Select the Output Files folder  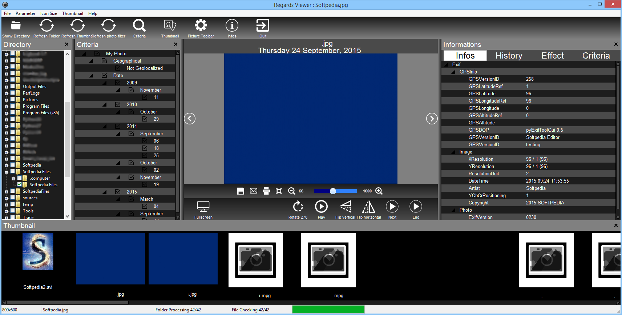[x=35, y=87]
